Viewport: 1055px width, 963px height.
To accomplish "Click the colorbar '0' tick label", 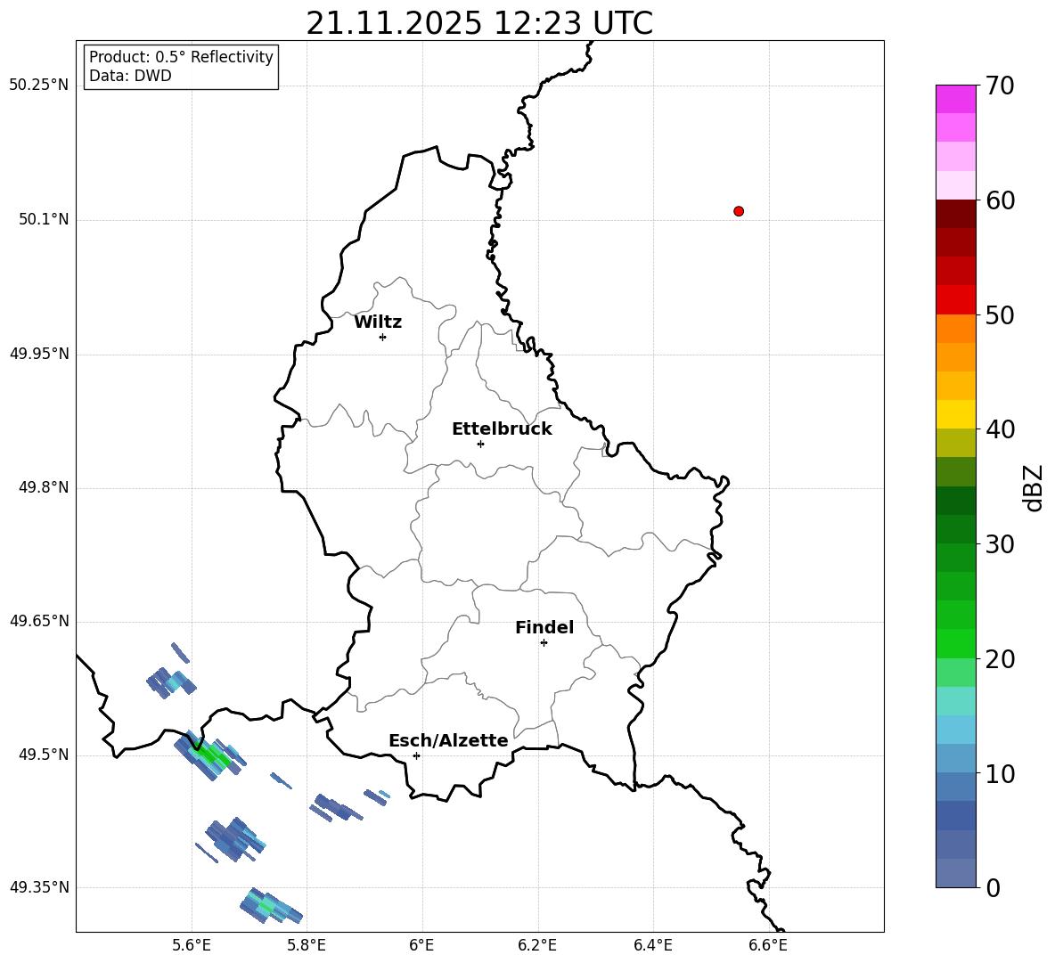I will [x=993, y=887].
